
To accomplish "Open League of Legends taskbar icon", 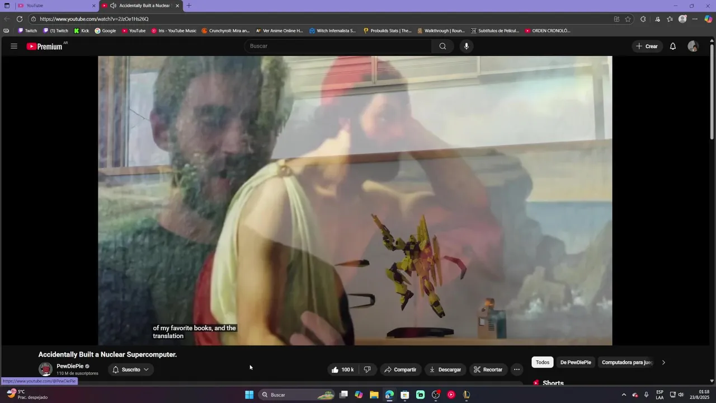I will click(466, 395).
